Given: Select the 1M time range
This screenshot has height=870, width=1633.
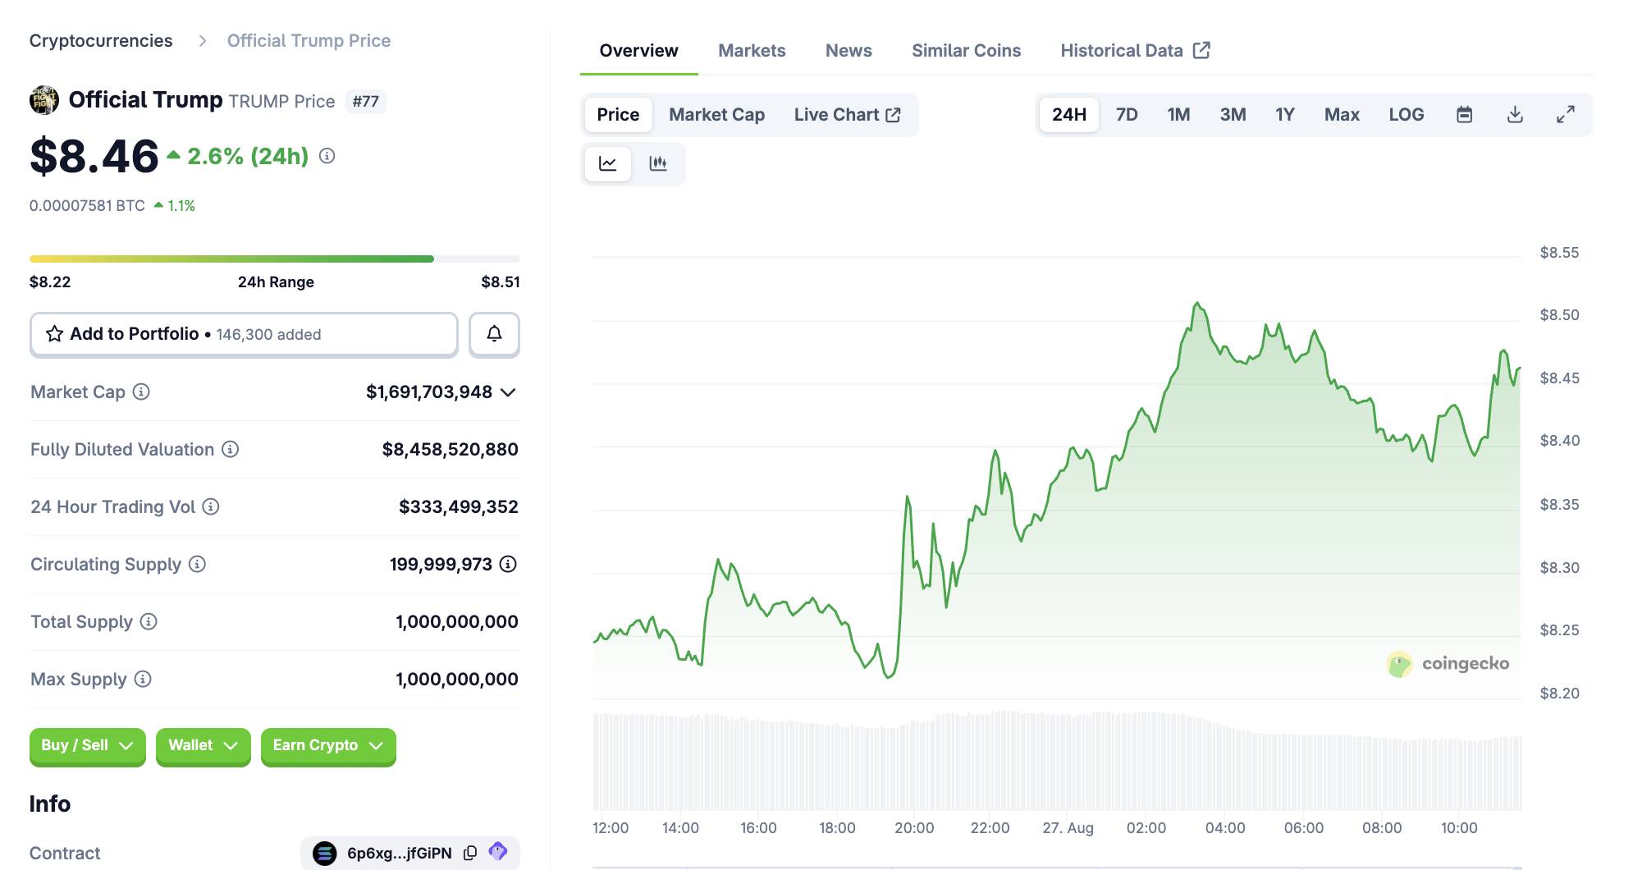Looking at the screenshot, I should pyautogui.click(x=1178, y=115).
